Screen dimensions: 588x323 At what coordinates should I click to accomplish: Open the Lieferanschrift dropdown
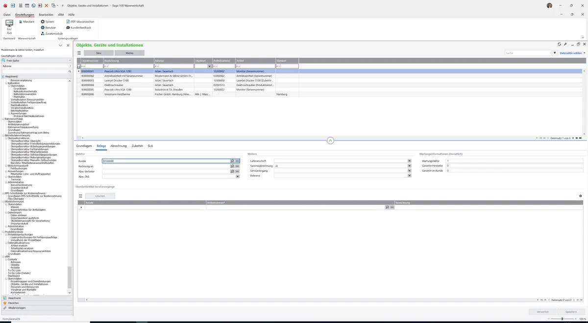click(x=409, y=161)
